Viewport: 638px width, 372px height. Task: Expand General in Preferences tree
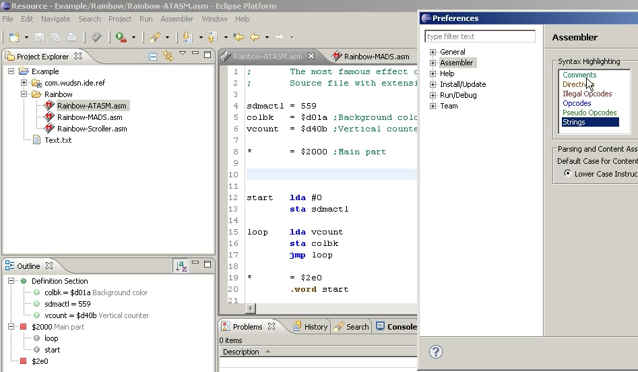tap(433, 52)
